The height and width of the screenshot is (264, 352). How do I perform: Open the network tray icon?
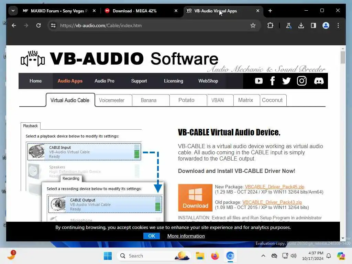(285, 256)
